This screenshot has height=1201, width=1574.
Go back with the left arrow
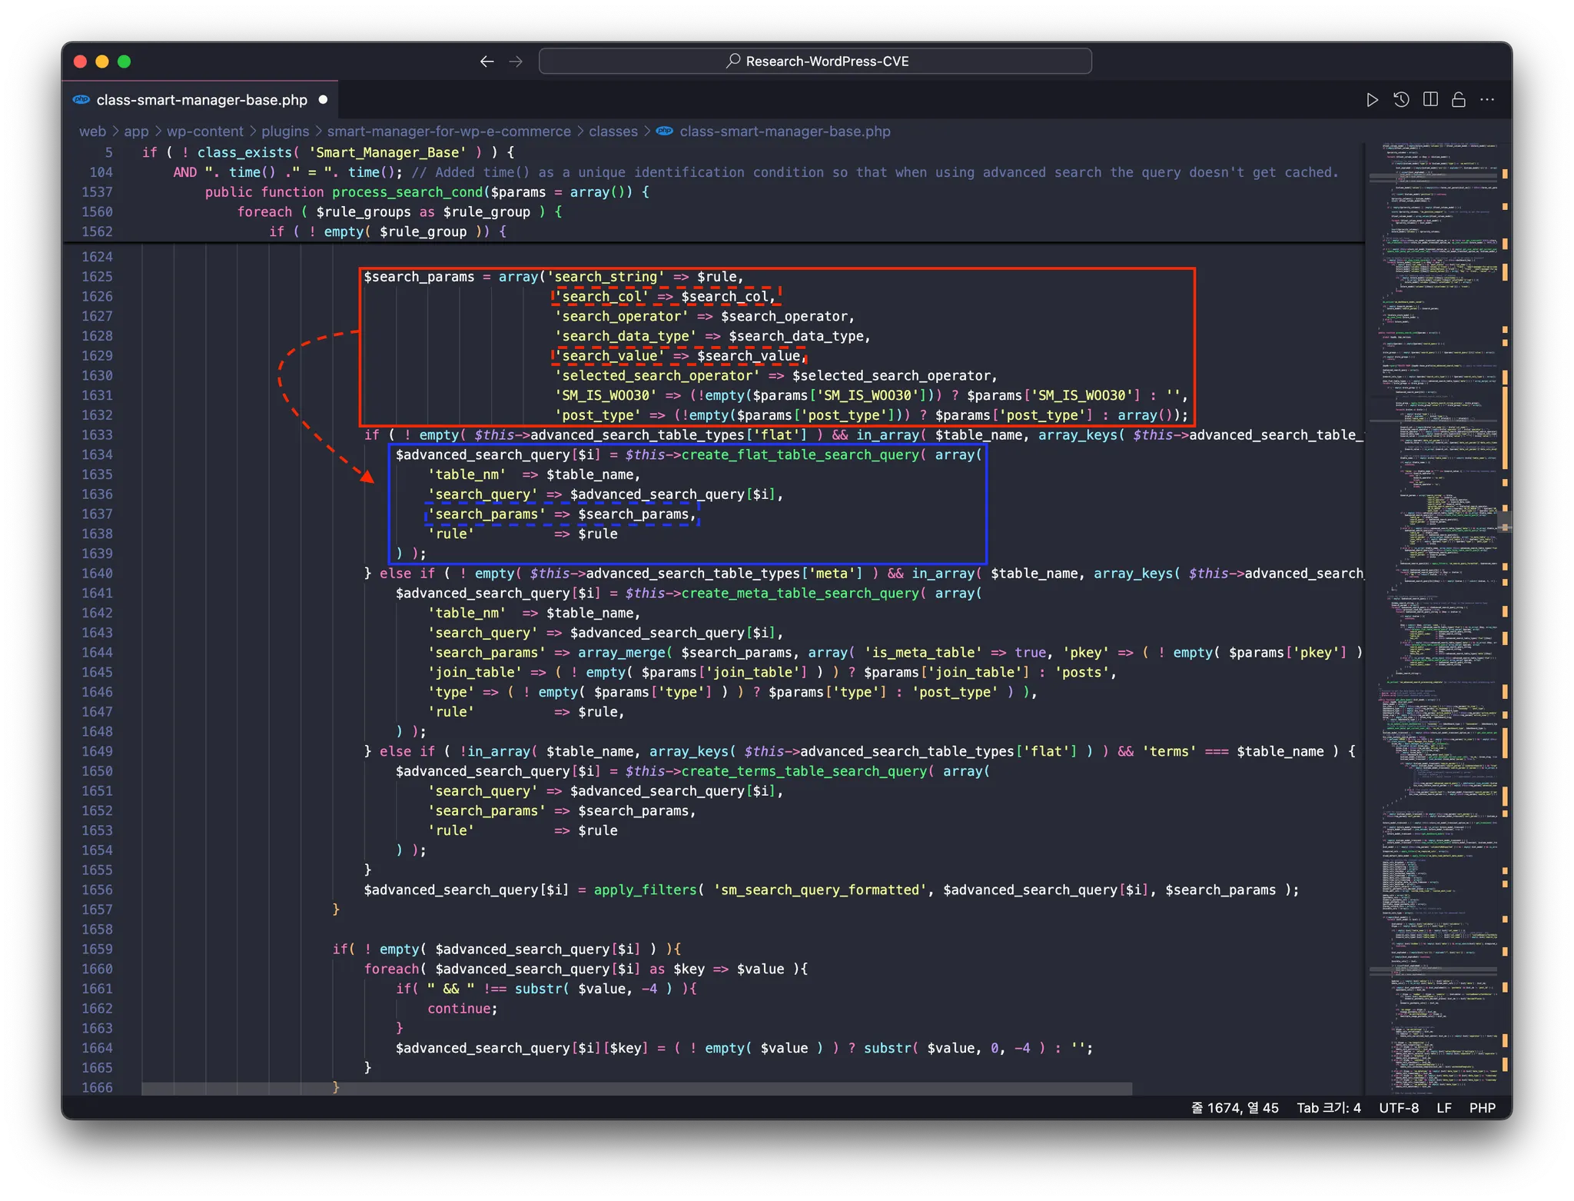click(x=486, y=62)
